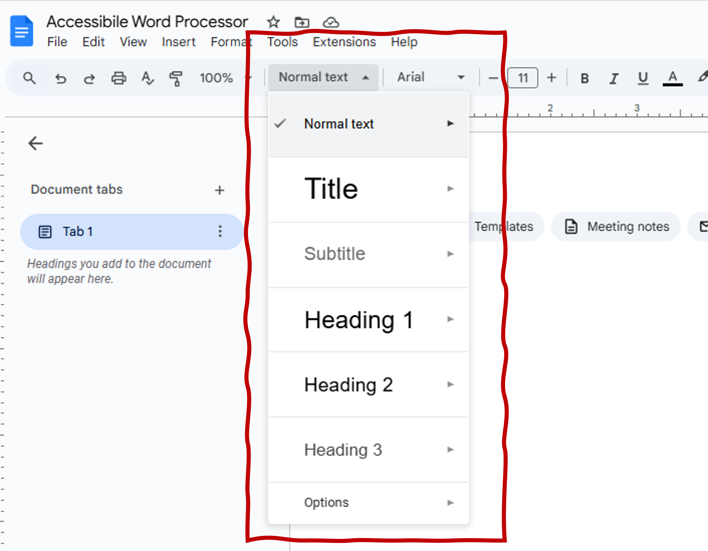708x551 pixels.
Task: Redo the last action
Action: (89, 78)
